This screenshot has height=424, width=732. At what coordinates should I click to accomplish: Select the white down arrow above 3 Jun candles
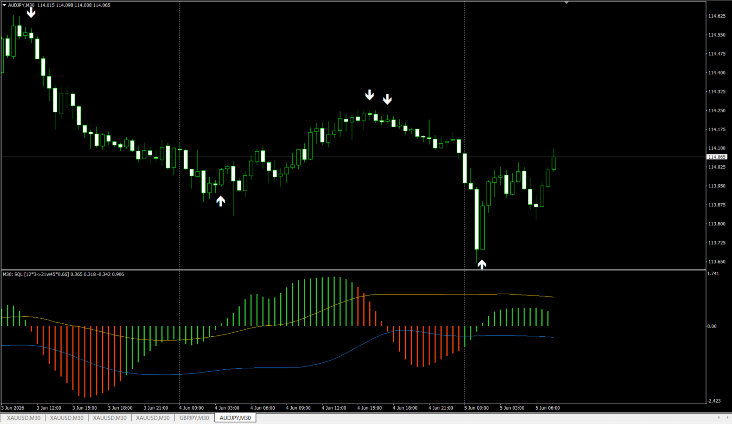[31, 13]
